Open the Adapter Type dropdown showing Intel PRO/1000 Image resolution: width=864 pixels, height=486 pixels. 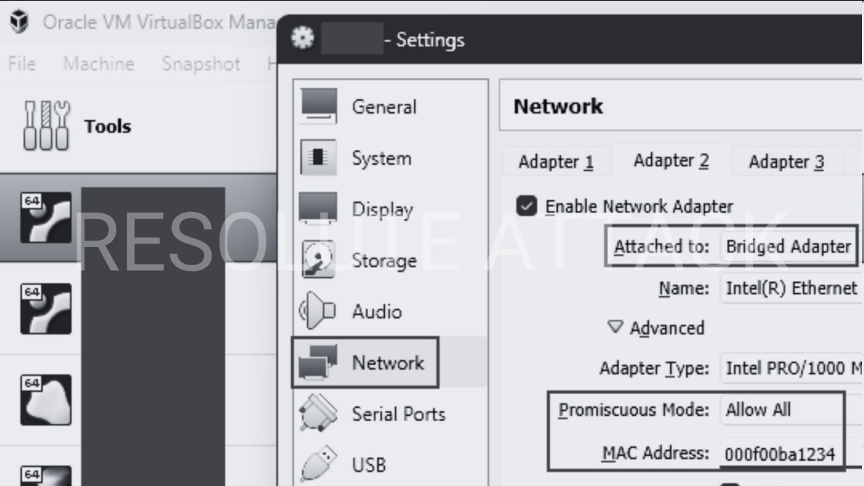tap(791, 368)
